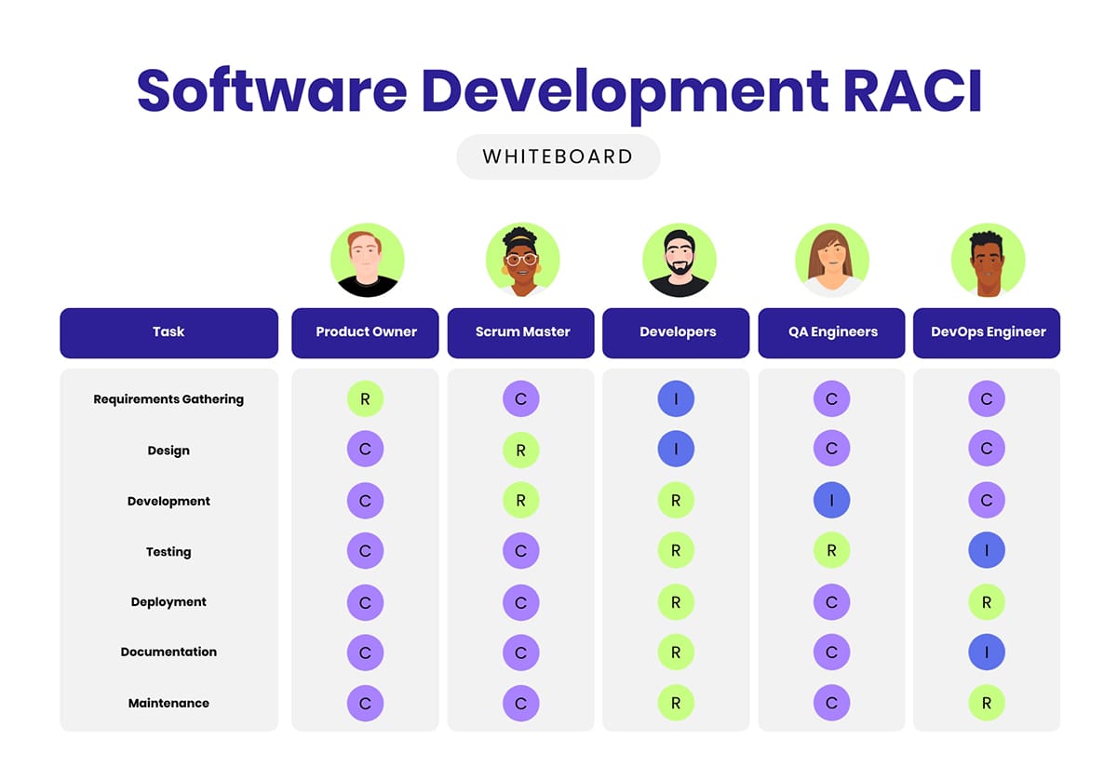Click the DevOps Engineer avatar
Image resolution: width=1117 pixels, height=781 pixels.
tap(988, 261)
